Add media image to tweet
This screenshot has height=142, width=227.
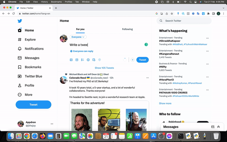point(71,60)
